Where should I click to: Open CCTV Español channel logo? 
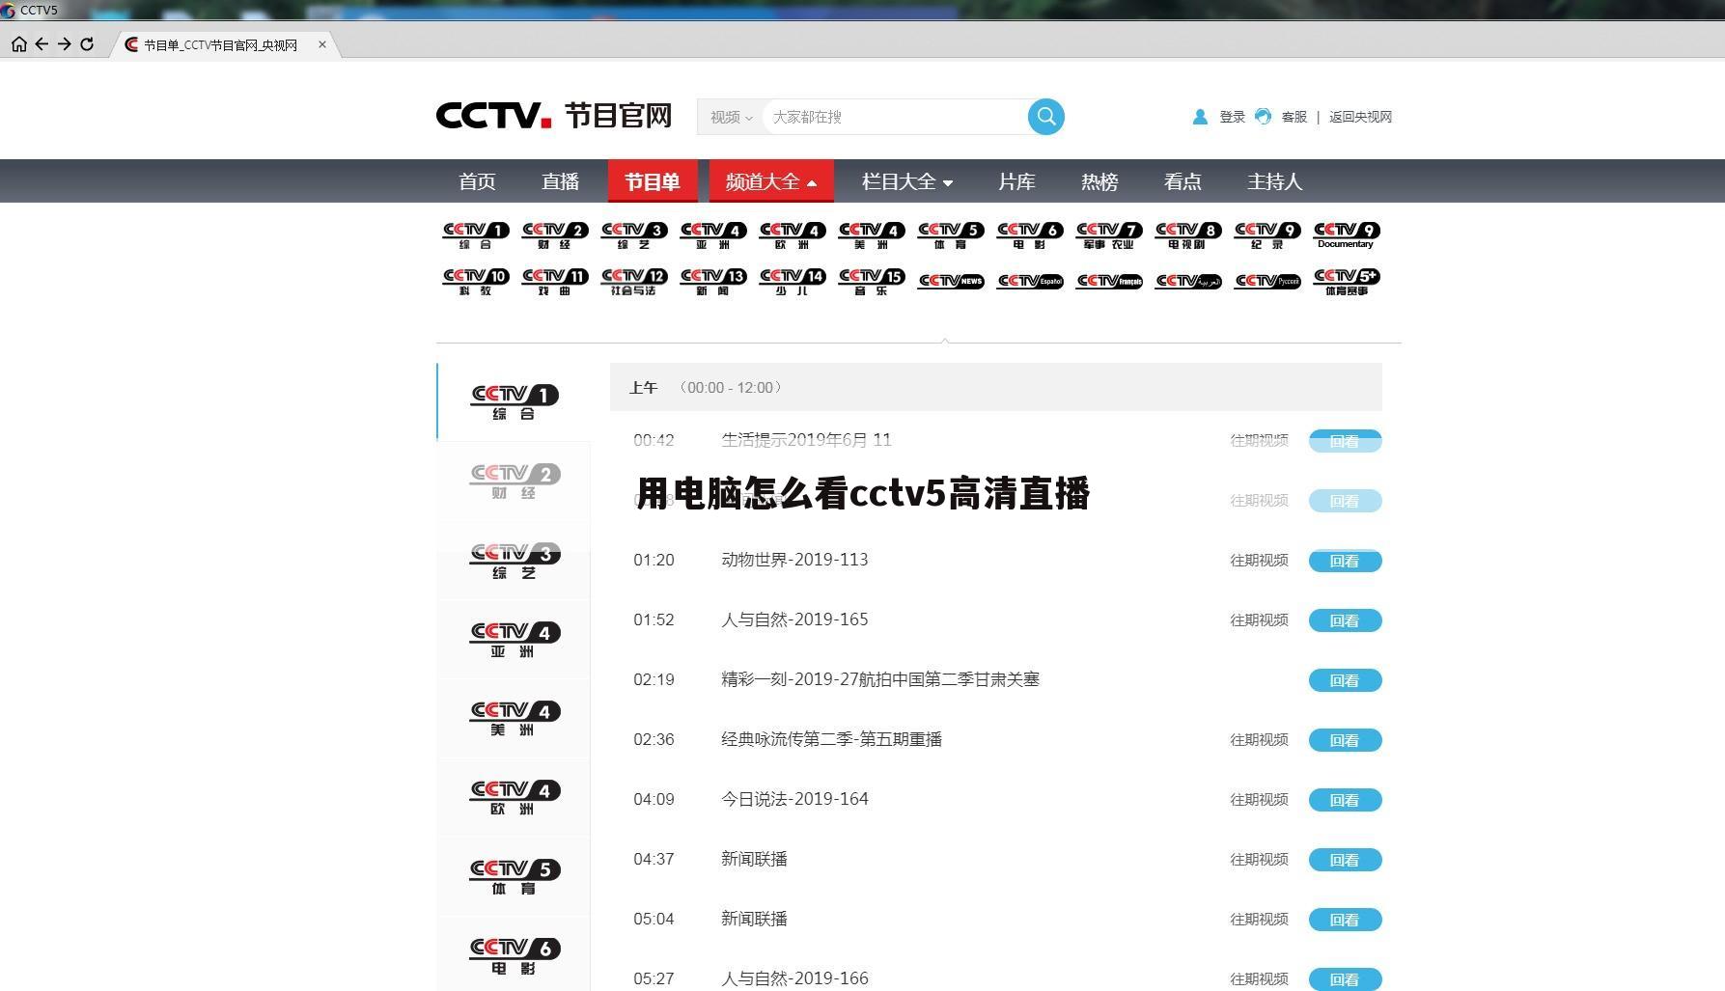coord(1030,281)
